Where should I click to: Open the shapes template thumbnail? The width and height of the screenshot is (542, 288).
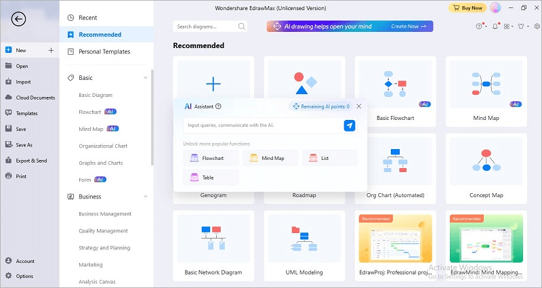(304, 83)
